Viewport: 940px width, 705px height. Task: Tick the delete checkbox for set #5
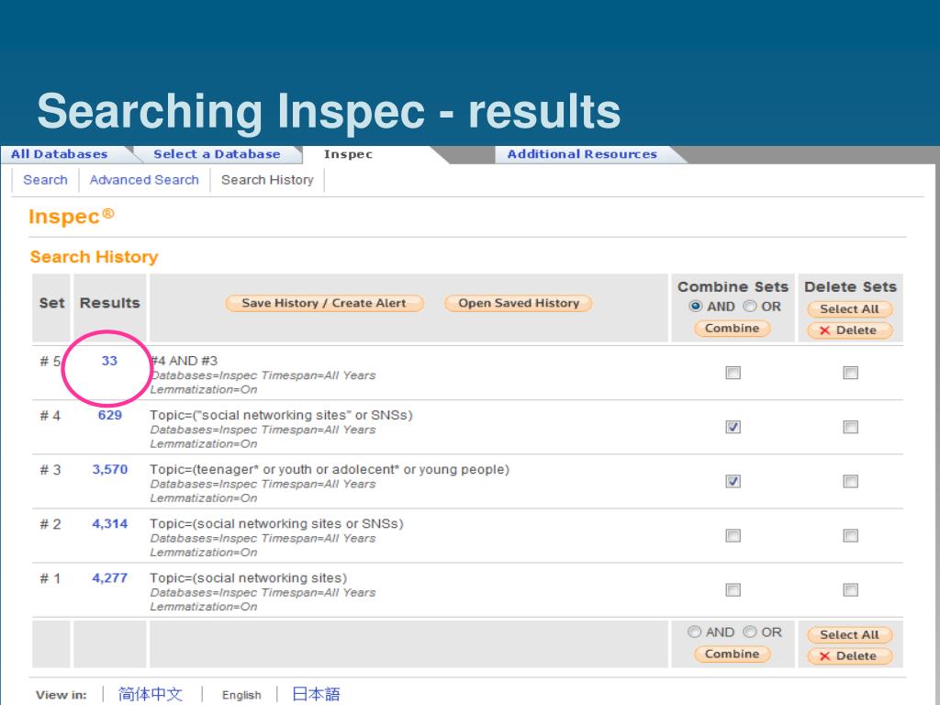tap(850, 373)
